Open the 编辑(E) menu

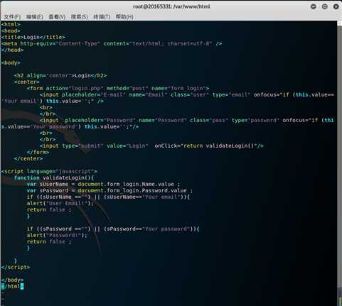[x=35, y=17]
